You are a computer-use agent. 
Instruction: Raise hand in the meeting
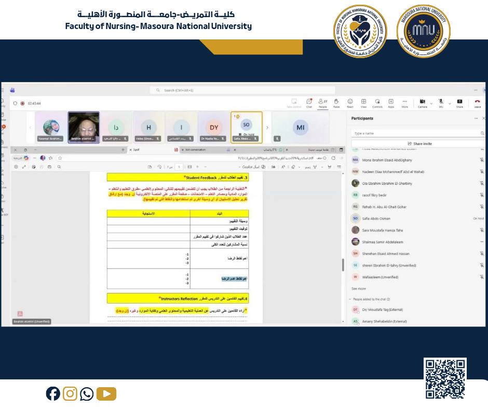336,102
